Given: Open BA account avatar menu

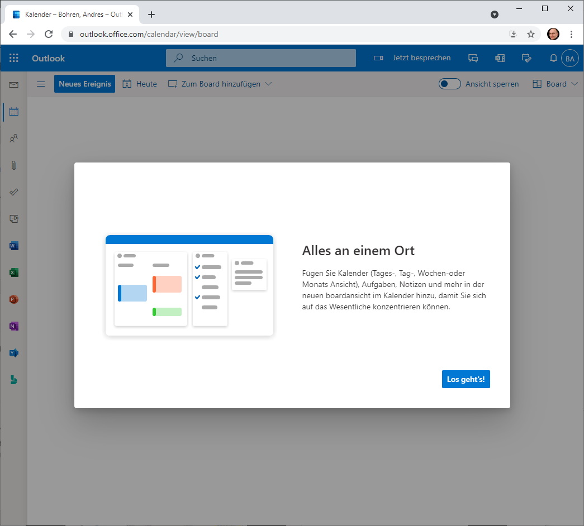Looking at the screenshot, I should [x=570, y=59].
